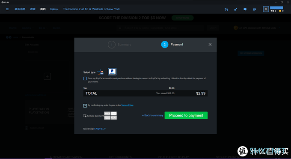Click Proceed to payment button
The image size is (291, 159).
click(186, 115)
